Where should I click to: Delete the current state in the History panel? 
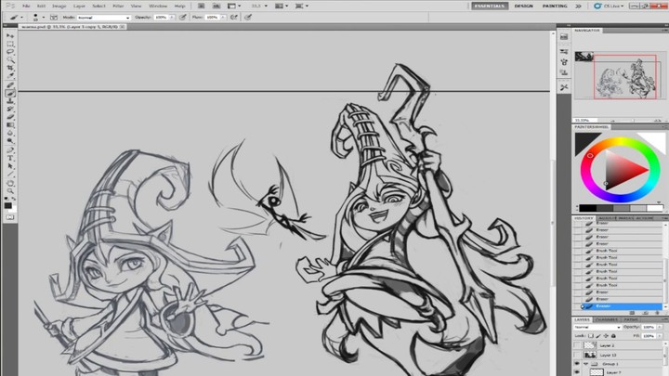(658, 313)
